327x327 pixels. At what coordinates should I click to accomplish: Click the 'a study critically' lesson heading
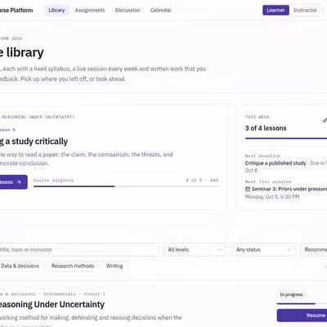click(x=36, y=141)
